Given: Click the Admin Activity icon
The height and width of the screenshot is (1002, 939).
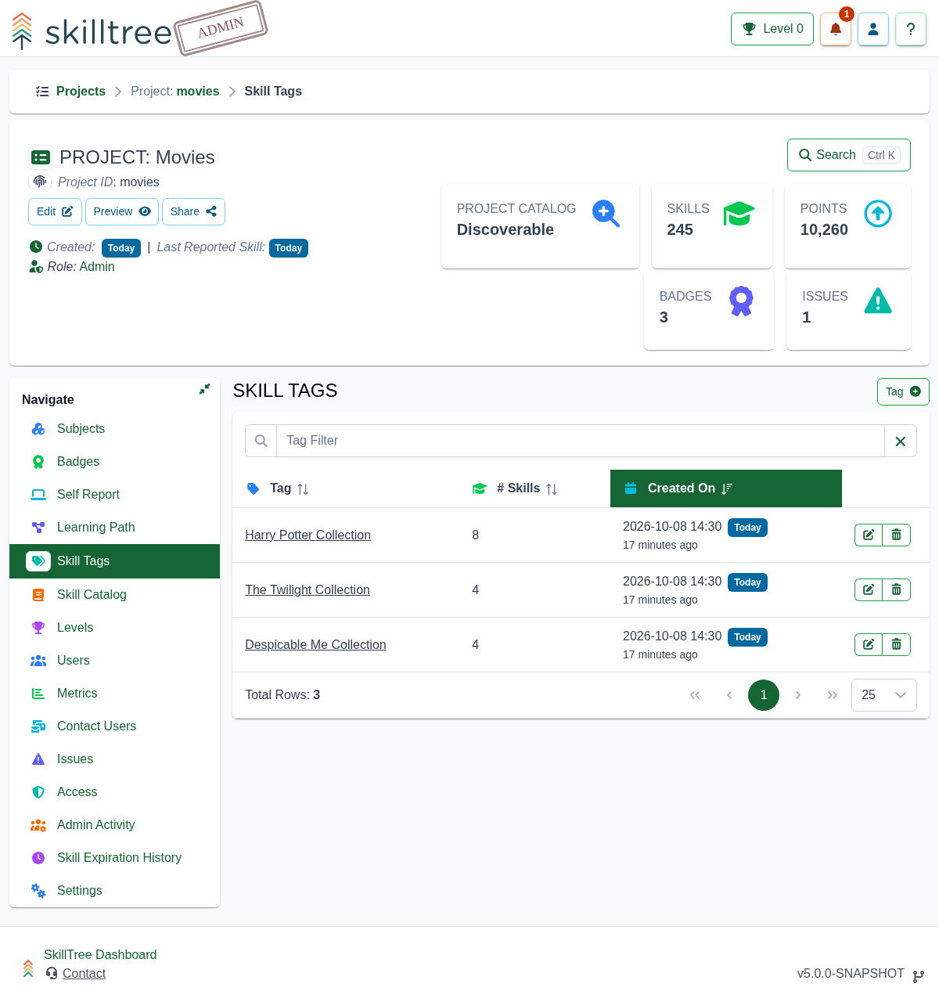Looking at the screenshot, I should pyautogui.click(x=38, y=825).
